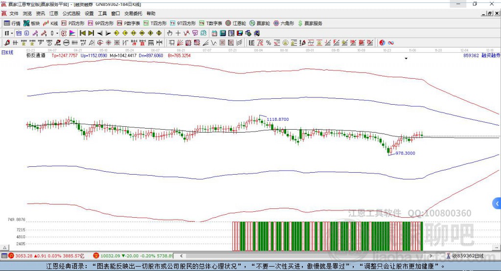Select the n² cycle lines tool

click(83, 43)
